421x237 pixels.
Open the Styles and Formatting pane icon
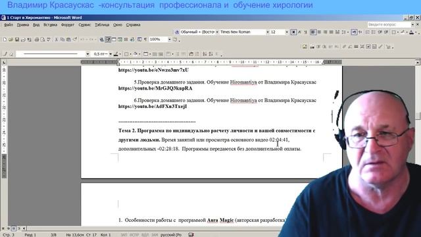(177, 32)
